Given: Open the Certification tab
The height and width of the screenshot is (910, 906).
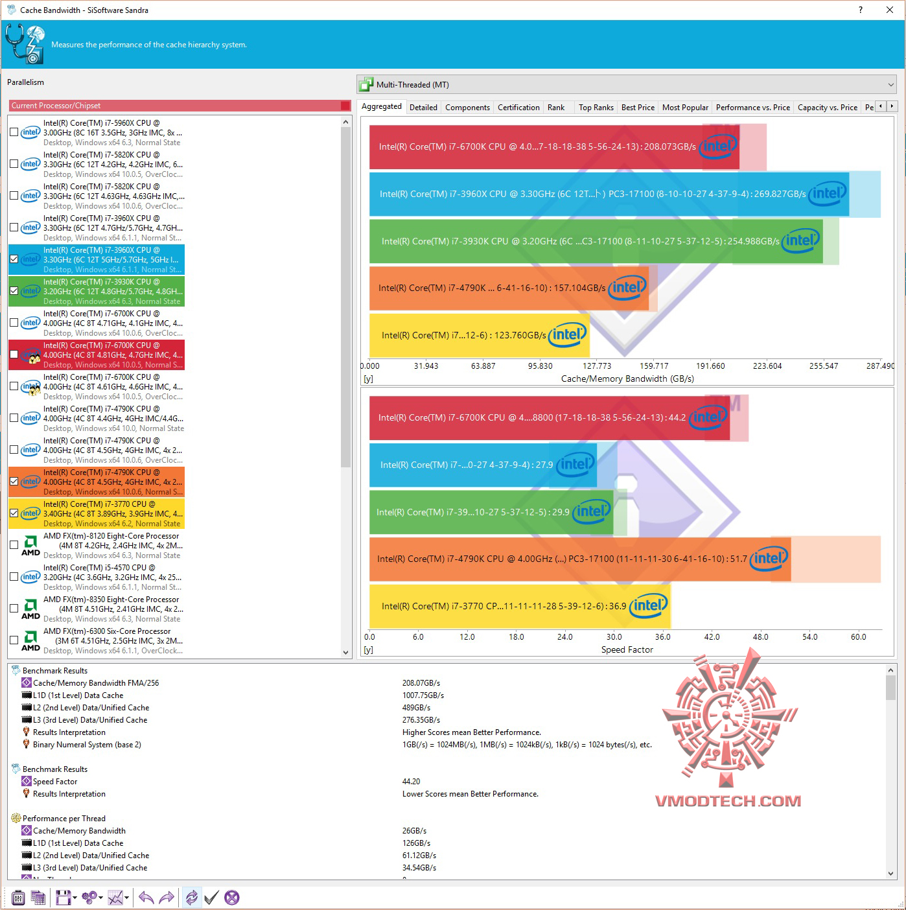Looking at the screenshot, I should pos(518,108).
